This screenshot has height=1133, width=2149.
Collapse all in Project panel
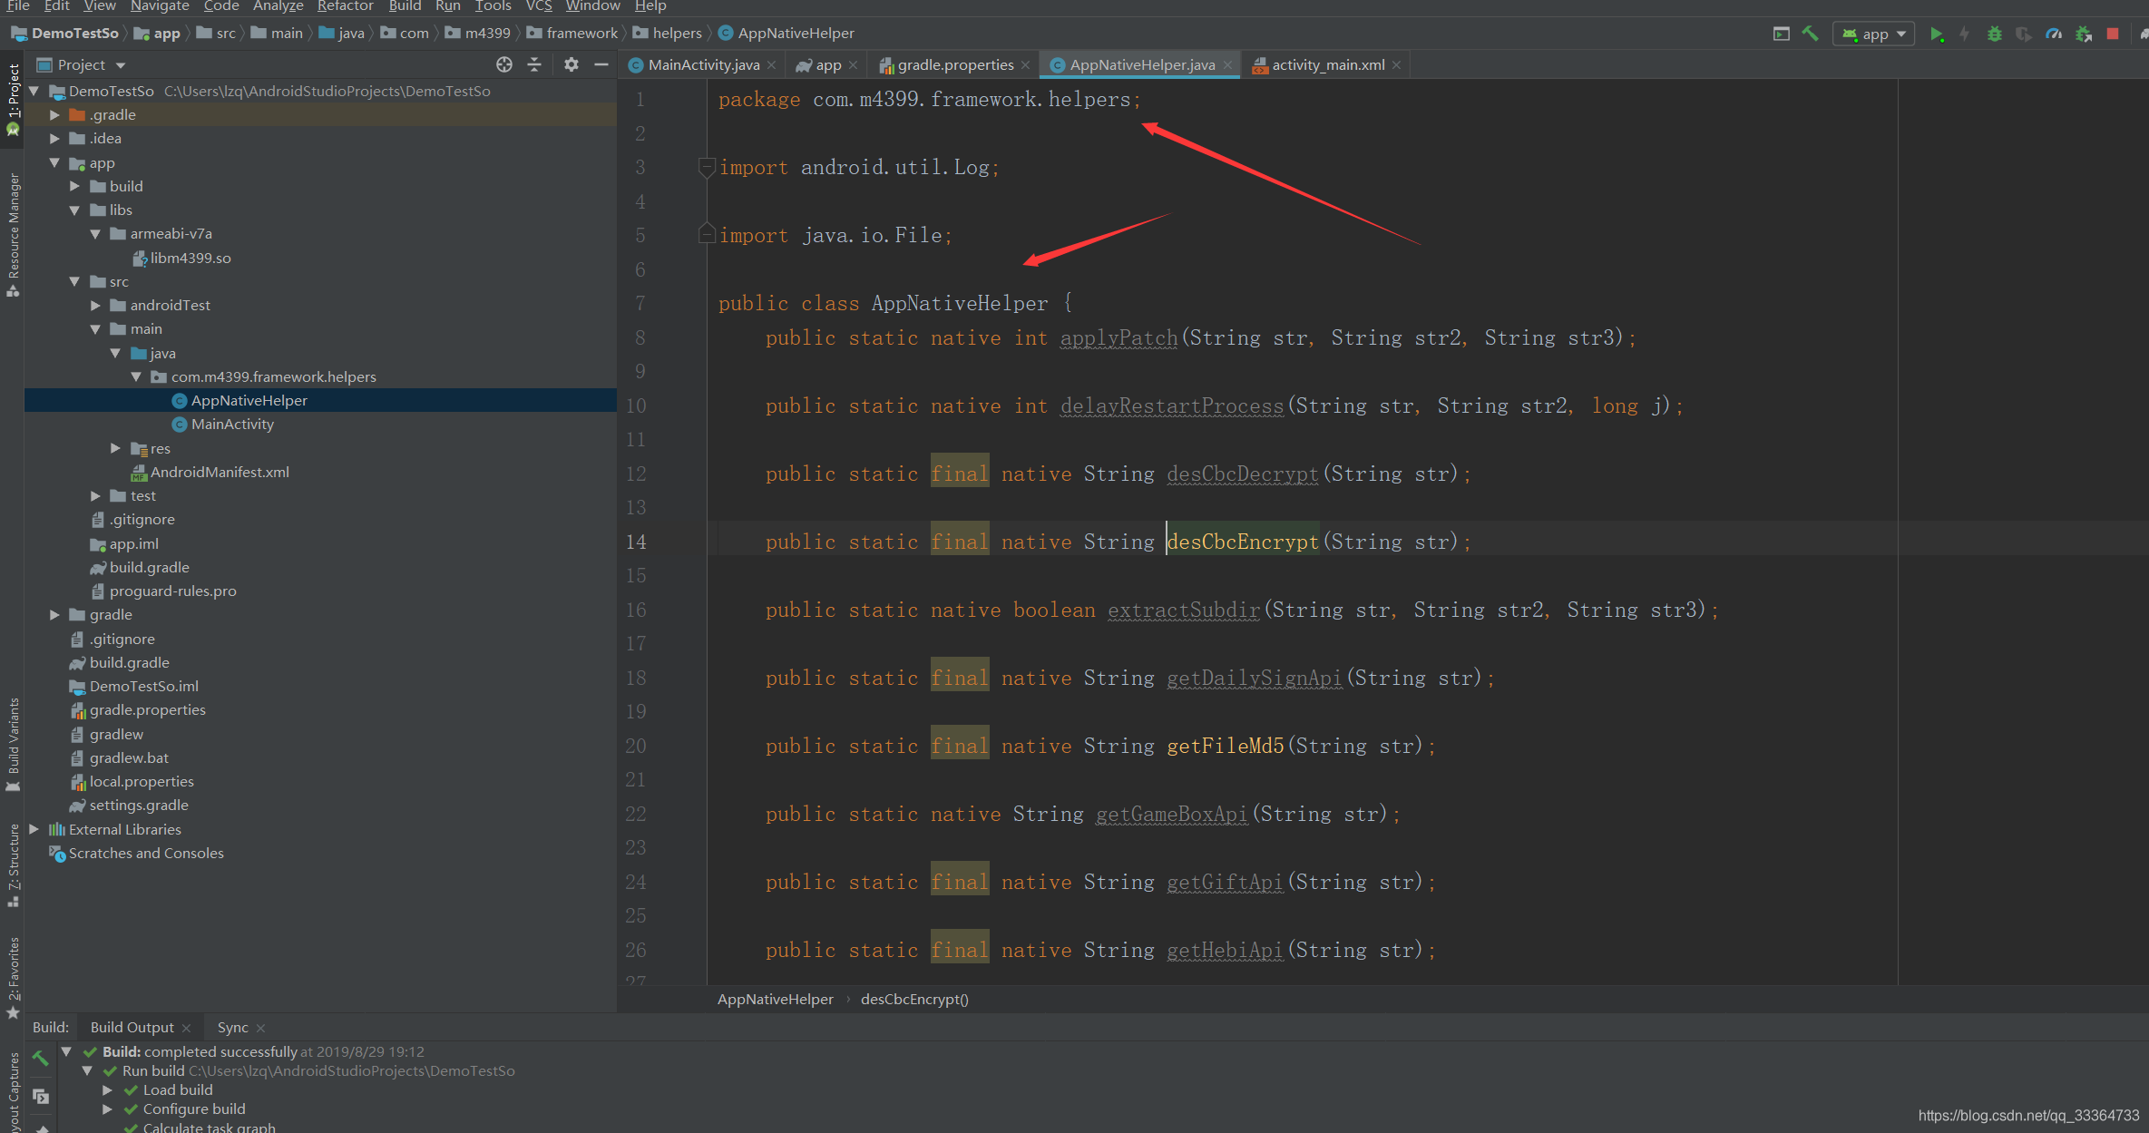(534, 64)
